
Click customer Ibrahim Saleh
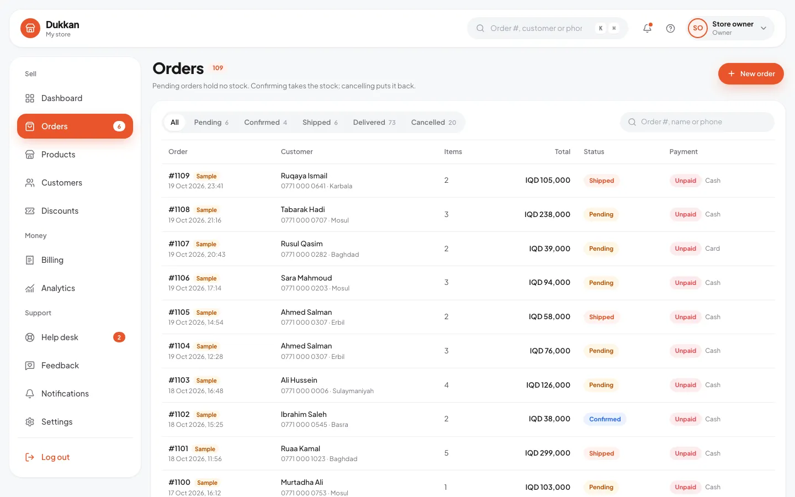point(304,415)
